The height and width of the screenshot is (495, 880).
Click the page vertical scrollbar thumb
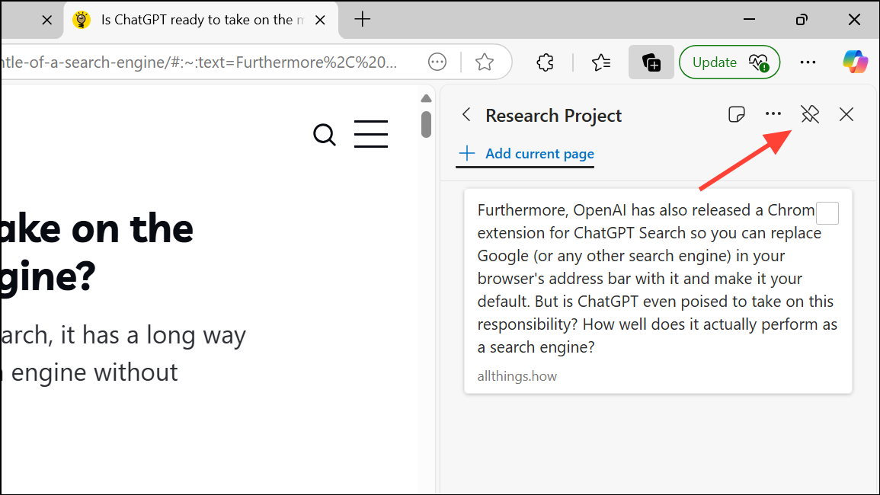pos(426,124)
